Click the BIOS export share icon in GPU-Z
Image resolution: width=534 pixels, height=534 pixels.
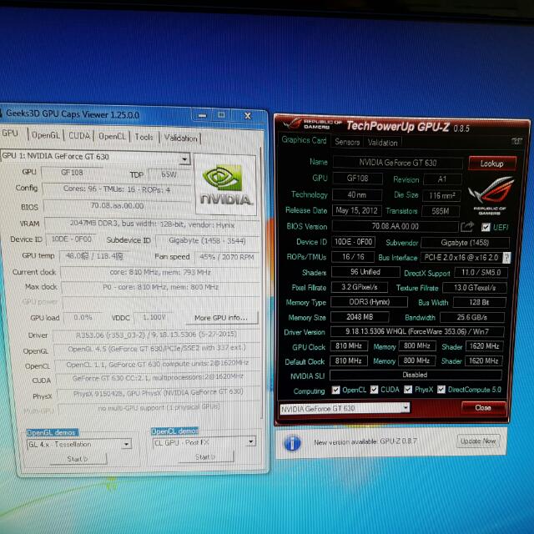click(x=467, y=226)
